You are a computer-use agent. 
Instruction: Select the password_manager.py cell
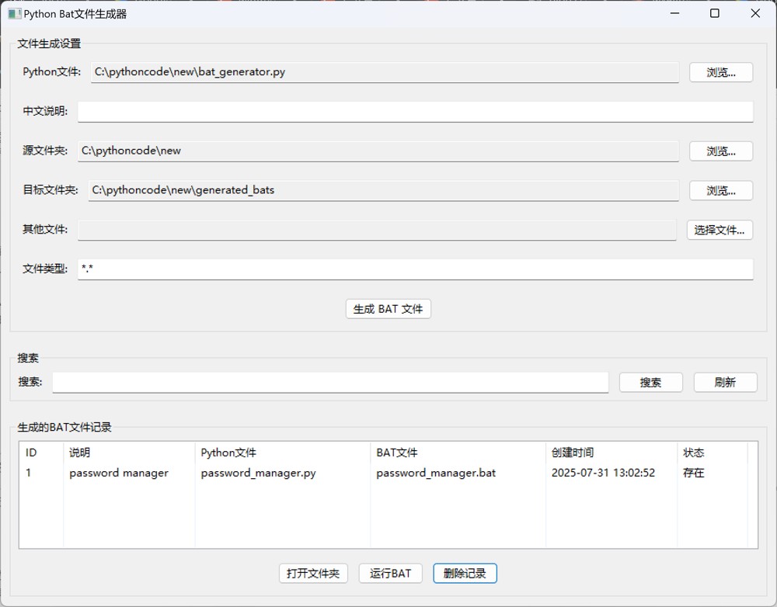(x=283, y=473)
